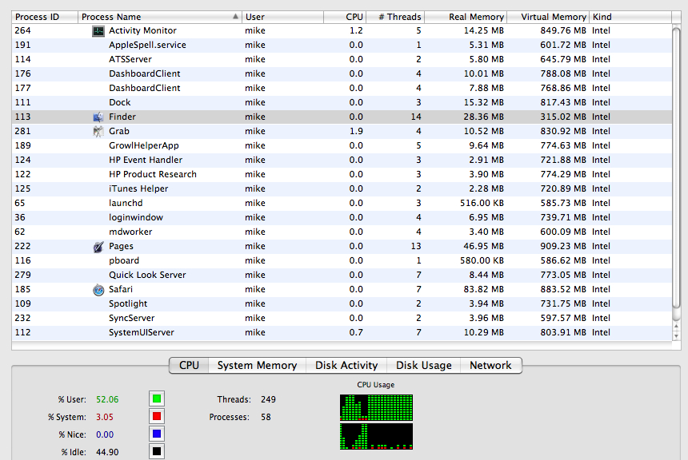The width and height of the screenshot is (688, 460).
Task: Select the mdworker process row
Action: (x=342, y=232)
